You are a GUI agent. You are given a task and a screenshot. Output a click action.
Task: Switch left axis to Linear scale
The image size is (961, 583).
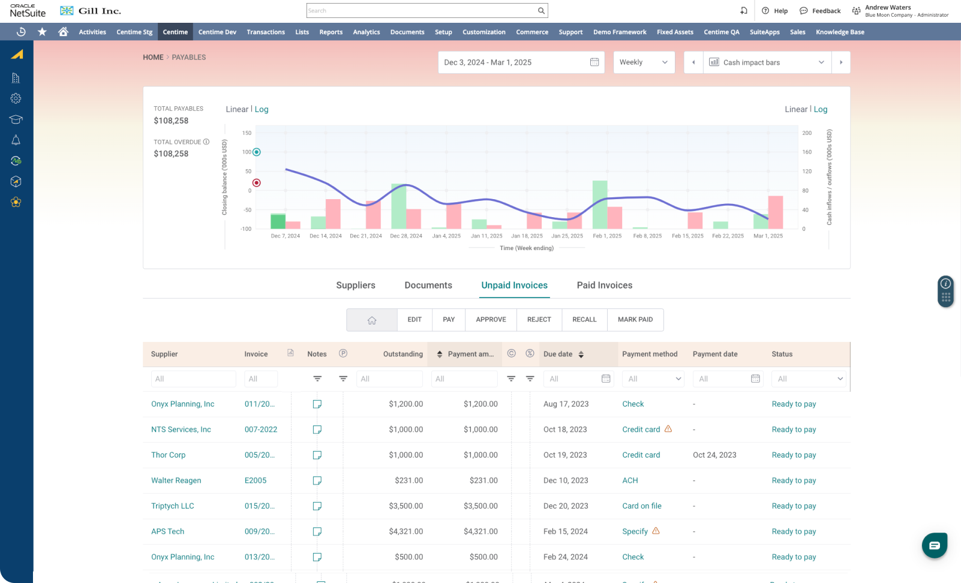point(237,109)
